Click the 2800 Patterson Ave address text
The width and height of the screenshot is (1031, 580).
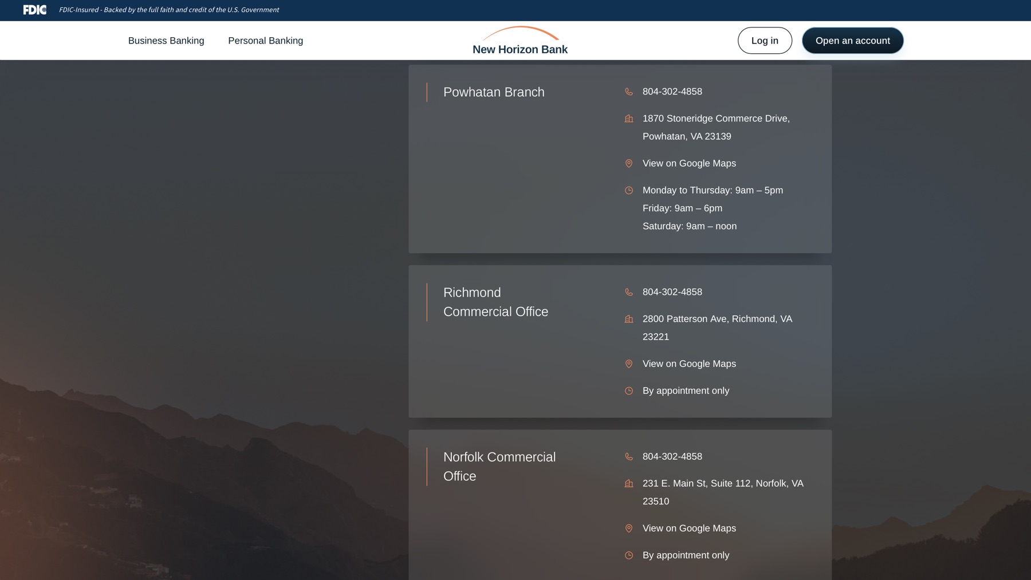point(717,328)
